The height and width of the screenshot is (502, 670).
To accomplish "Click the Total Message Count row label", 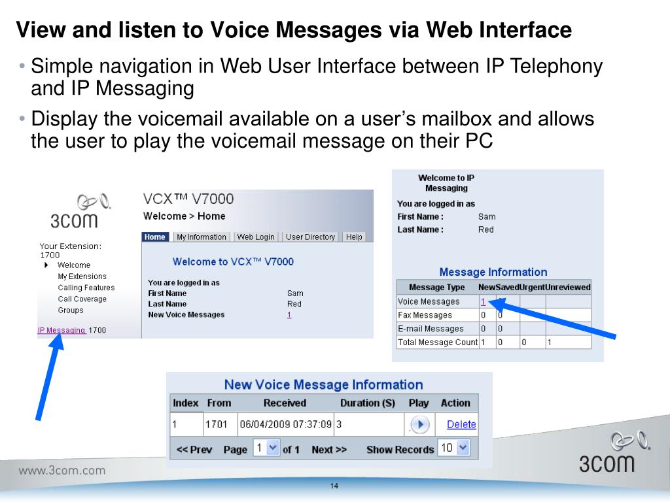I will pos(438,343).
